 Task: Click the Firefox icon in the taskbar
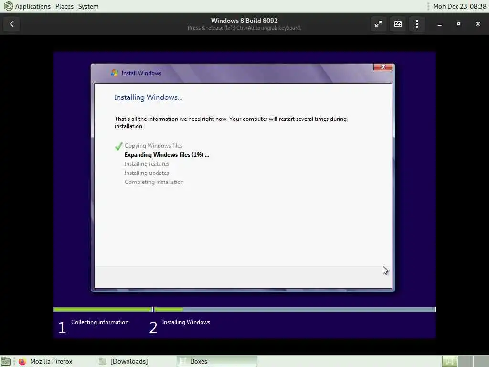tap(22, 361)
